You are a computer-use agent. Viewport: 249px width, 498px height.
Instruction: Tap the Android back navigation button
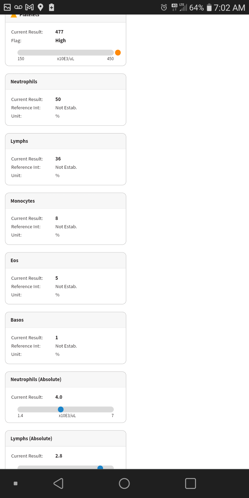(x=58, y=483)
